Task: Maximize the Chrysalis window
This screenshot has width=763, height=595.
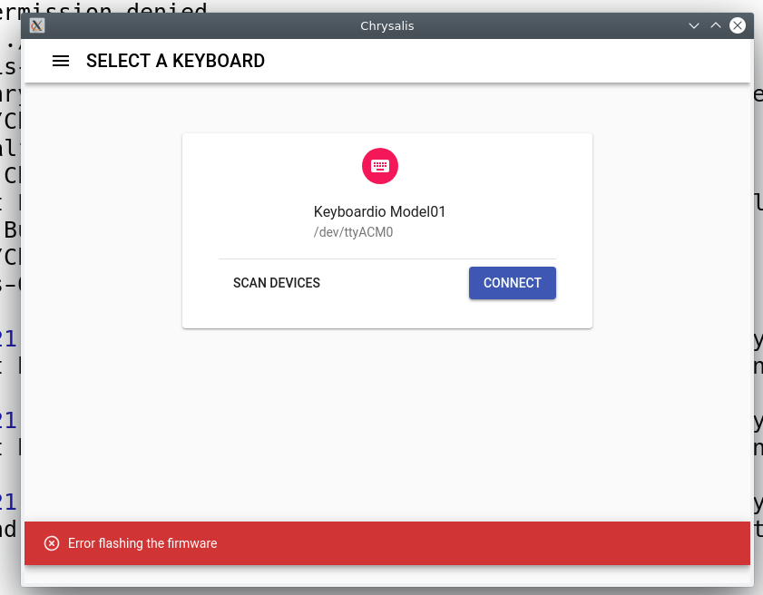Action: pos(716,25)
